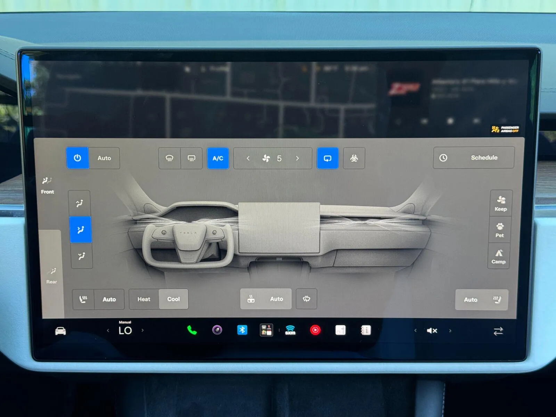Raise driver temperature right of LO

pyautogui.click(x=142, y=330)
